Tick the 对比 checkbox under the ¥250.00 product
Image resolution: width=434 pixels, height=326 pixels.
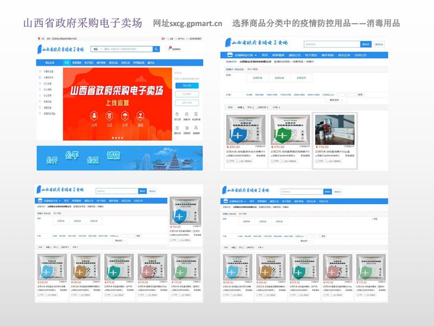tap(228, 161)
